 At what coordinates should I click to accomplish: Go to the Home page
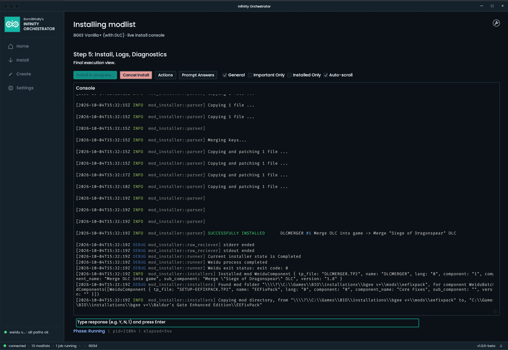pos(23,46)
